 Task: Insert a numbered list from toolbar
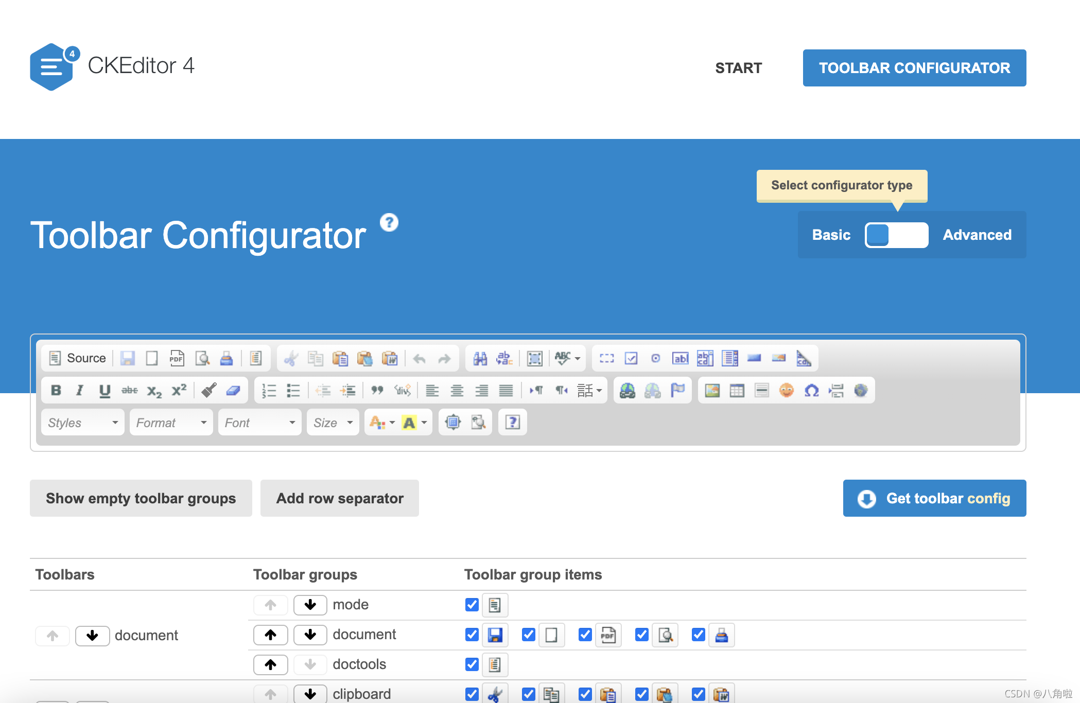point(269,391)
